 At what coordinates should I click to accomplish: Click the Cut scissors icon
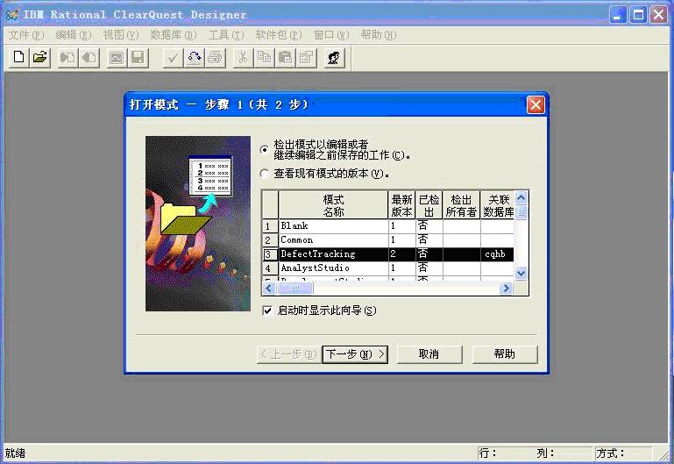(243, 58)
